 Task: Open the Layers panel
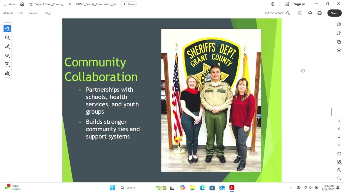tap(339, 50)
